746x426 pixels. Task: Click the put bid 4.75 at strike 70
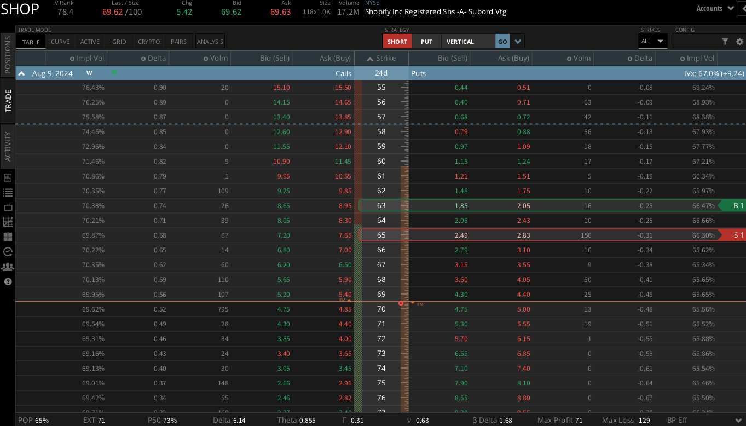point(460,309)
